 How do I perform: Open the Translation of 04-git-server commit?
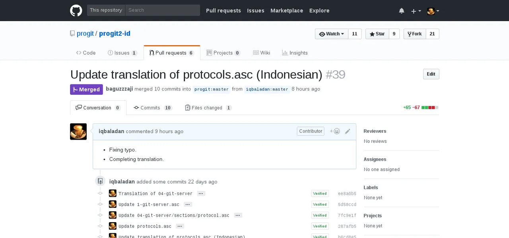(155, 194)
